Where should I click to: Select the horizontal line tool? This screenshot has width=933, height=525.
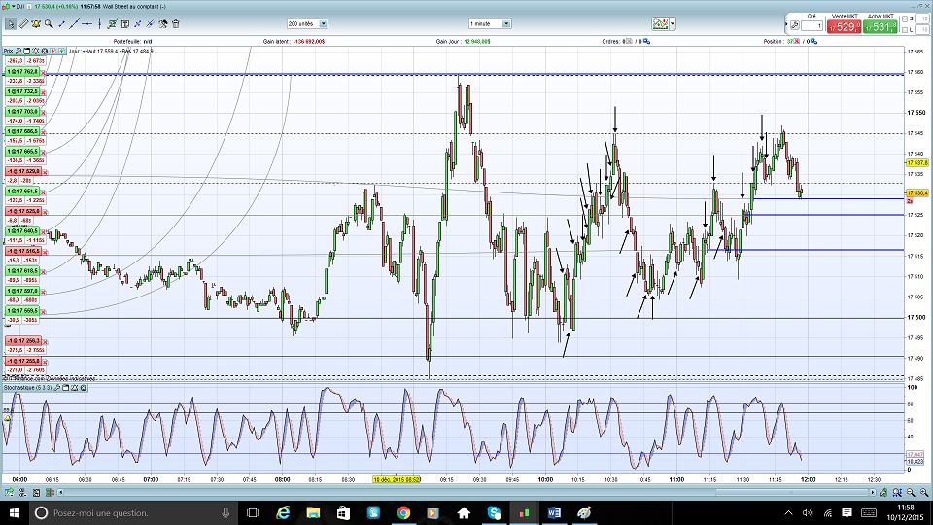coord(86,23)
